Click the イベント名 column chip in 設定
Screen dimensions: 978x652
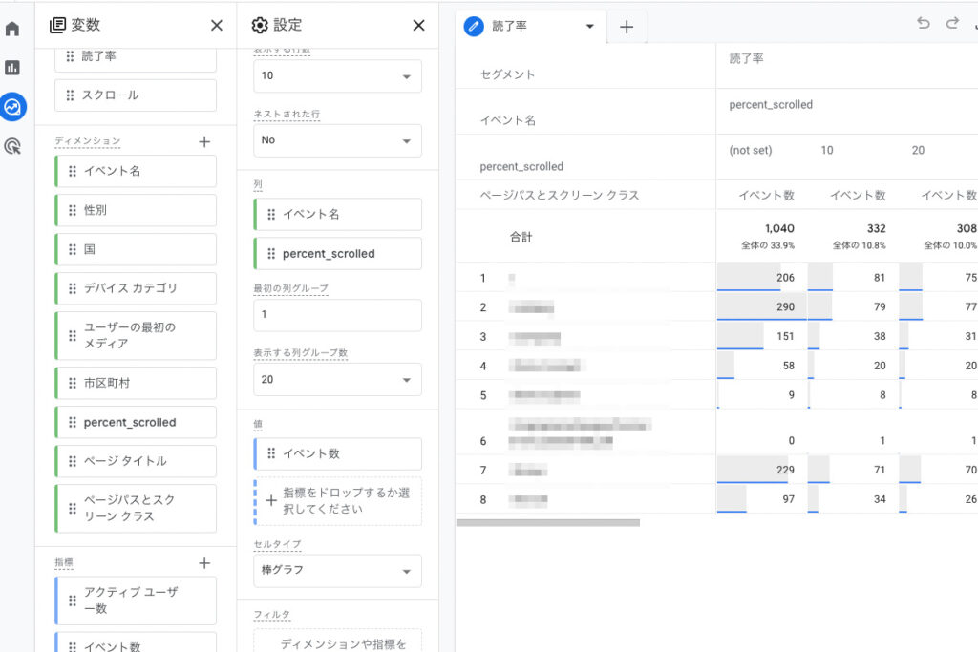(x=337, y=215)
